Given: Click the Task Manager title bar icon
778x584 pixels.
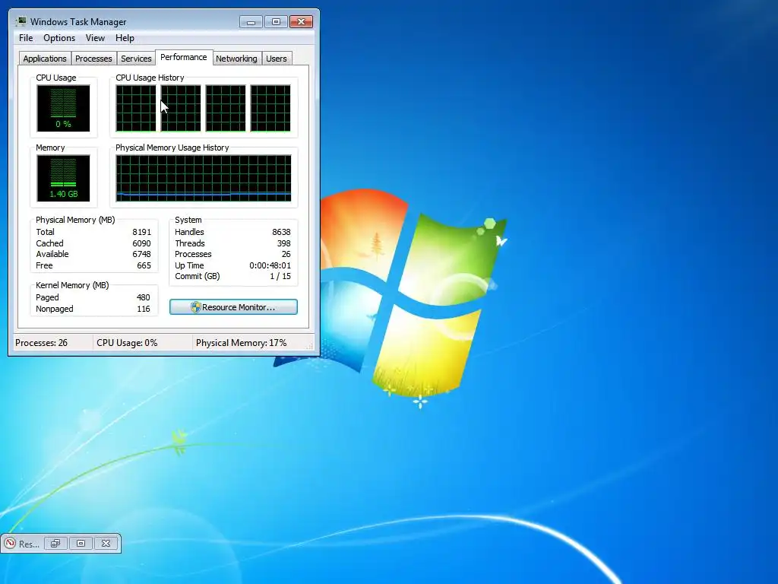Looking at the screenshot, I should 21,22.
